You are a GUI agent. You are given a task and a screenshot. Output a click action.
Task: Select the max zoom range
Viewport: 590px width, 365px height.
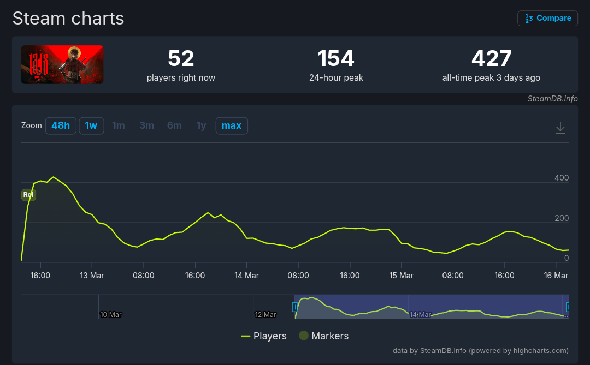point(232,125)
